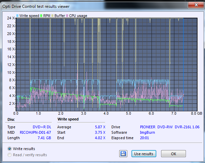Click the blue Write speed legend swatch
205x163 pixels.
[x=17, y=16]
